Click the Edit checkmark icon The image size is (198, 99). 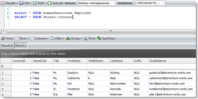click(35, 3)
